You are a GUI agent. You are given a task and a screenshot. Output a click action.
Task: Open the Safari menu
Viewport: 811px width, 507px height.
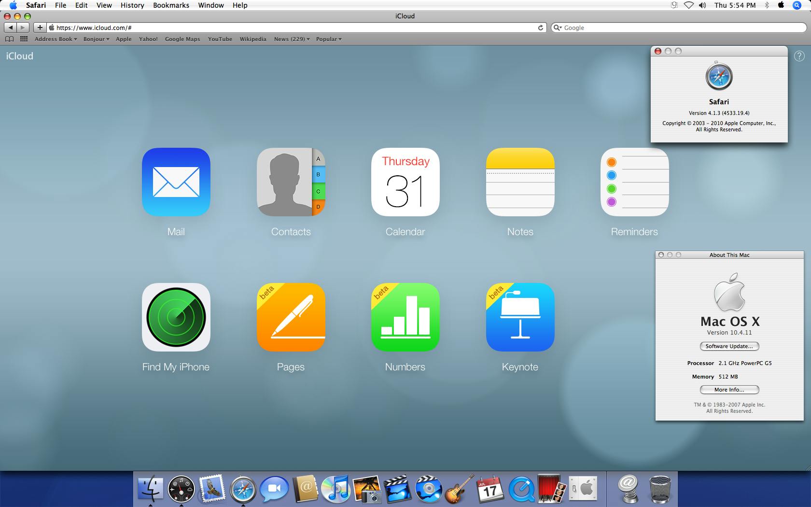(36, 5)
